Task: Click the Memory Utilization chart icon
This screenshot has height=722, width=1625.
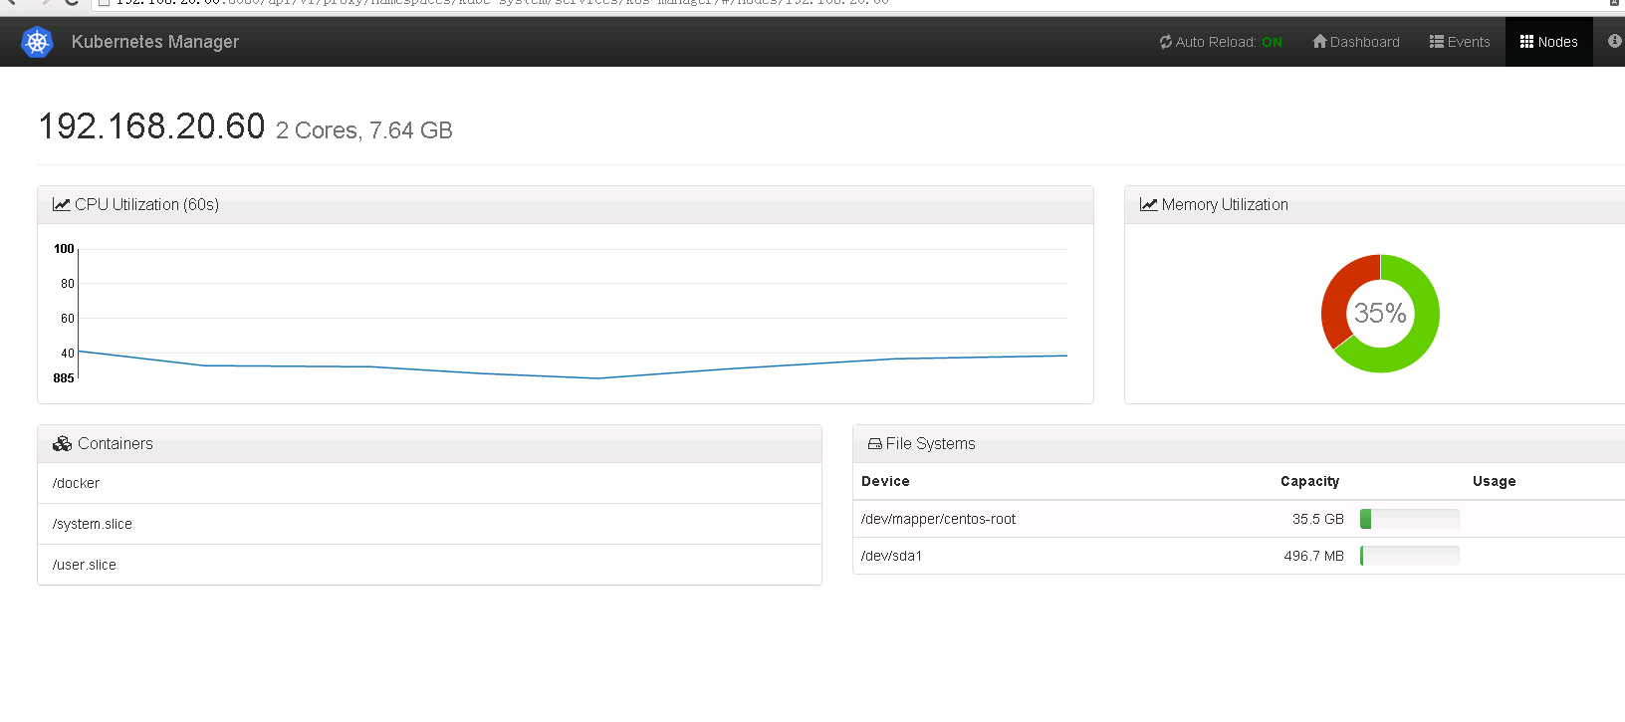Action: point(1149,204)
